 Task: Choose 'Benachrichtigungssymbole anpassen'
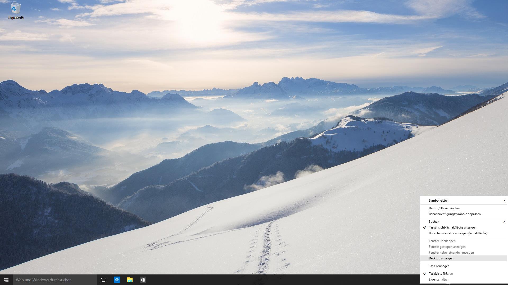tap(464, 214)
